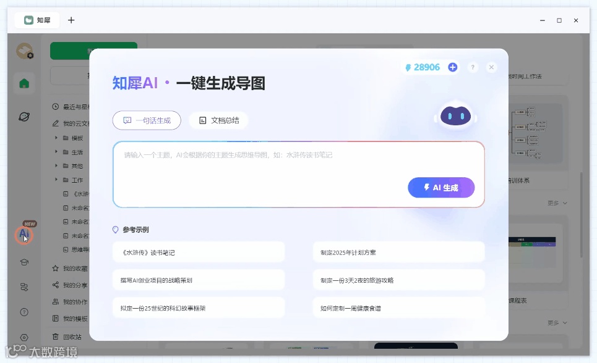Choose the 如何定制一周健康食谱 example

(398, 308)
